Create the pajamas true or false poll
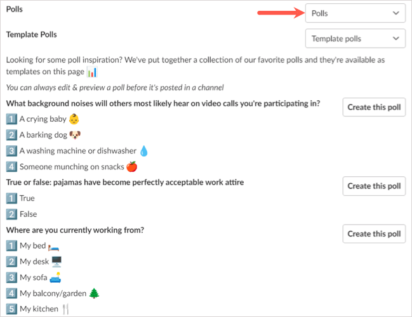Viewport: 412px width, 317px height. point(374,186)
